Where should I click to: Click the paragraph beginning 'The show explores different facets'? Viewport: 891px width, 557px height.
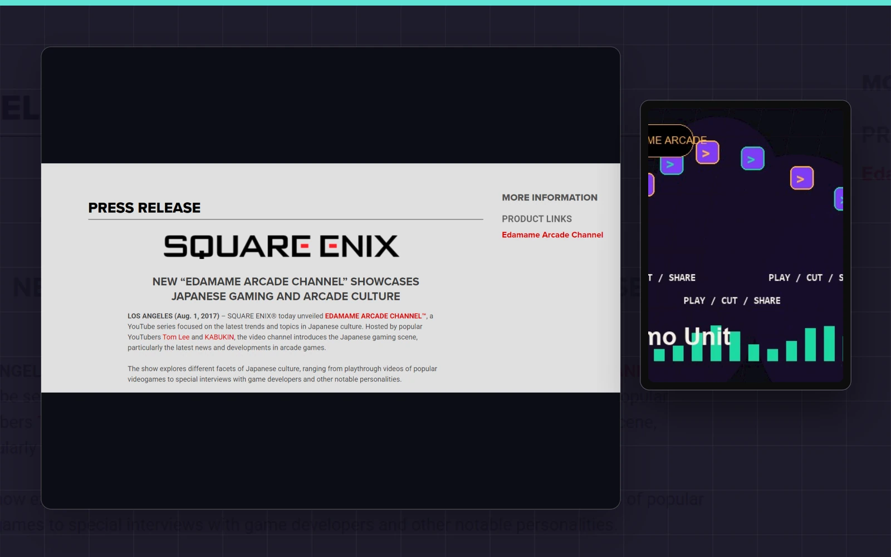pyautogui.click(x=282, y=374)
